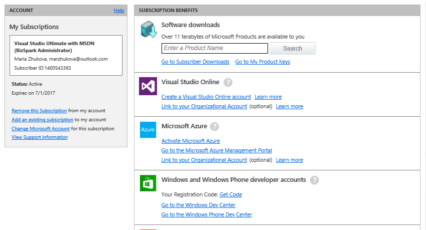This screenshot has height=230, width=426.
Task: Click Change Microsoft Account link
Action: click(x=40, y=129)
